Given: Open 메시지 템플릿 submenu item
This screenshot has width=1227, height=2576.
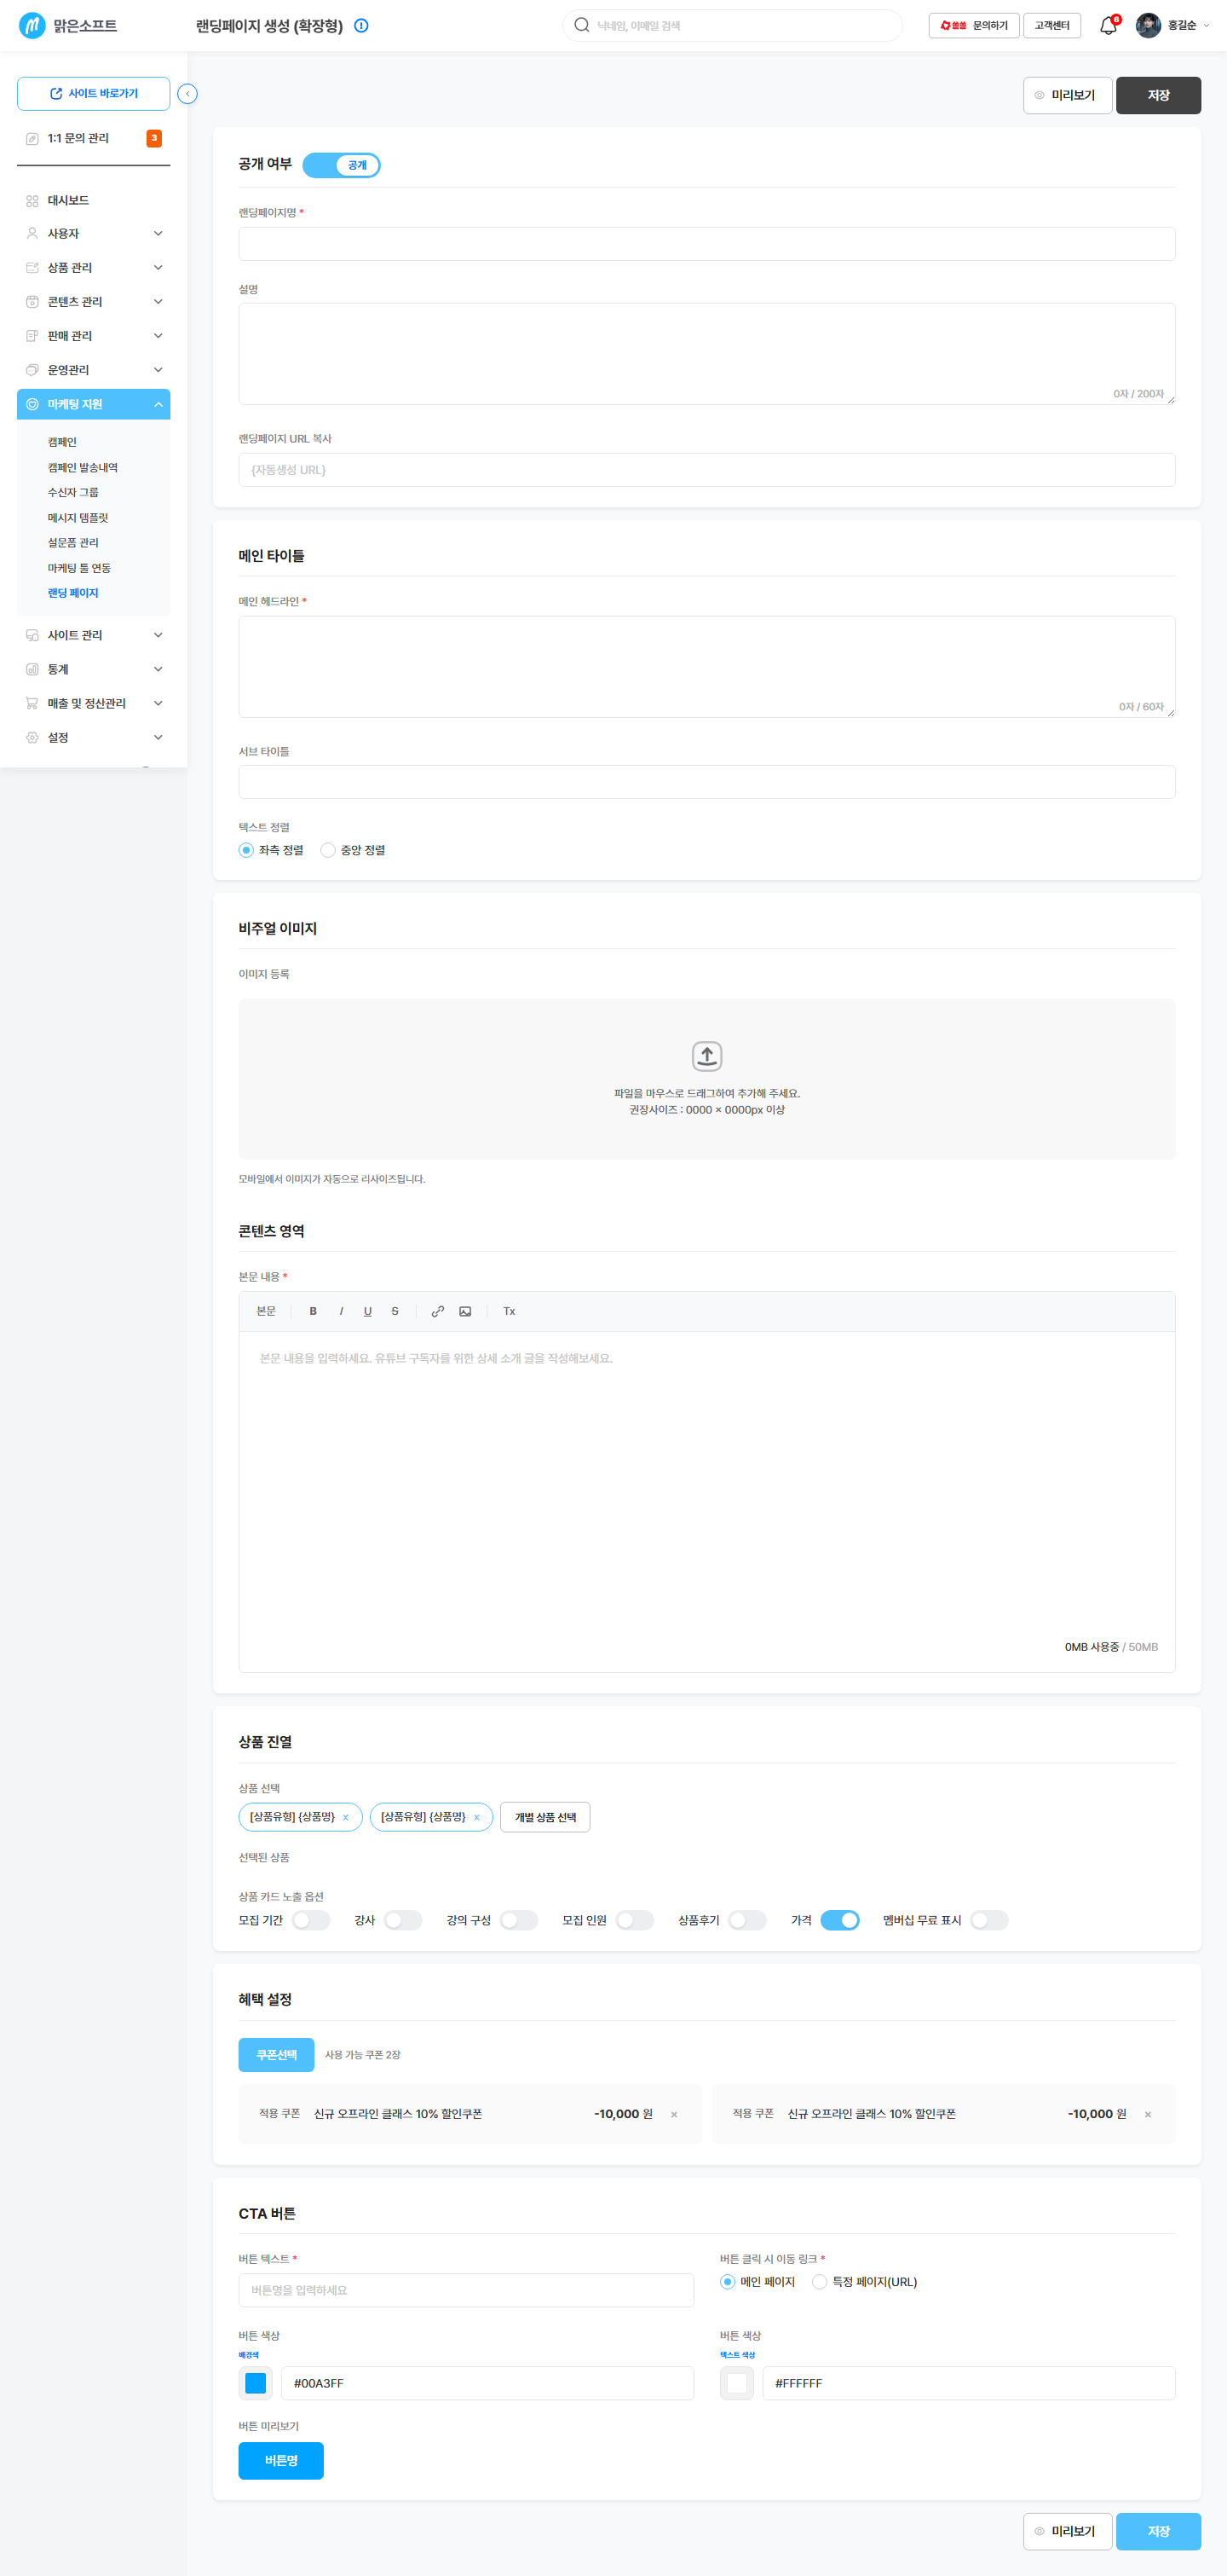Looking at the screenshot, I should pos(78,518).
